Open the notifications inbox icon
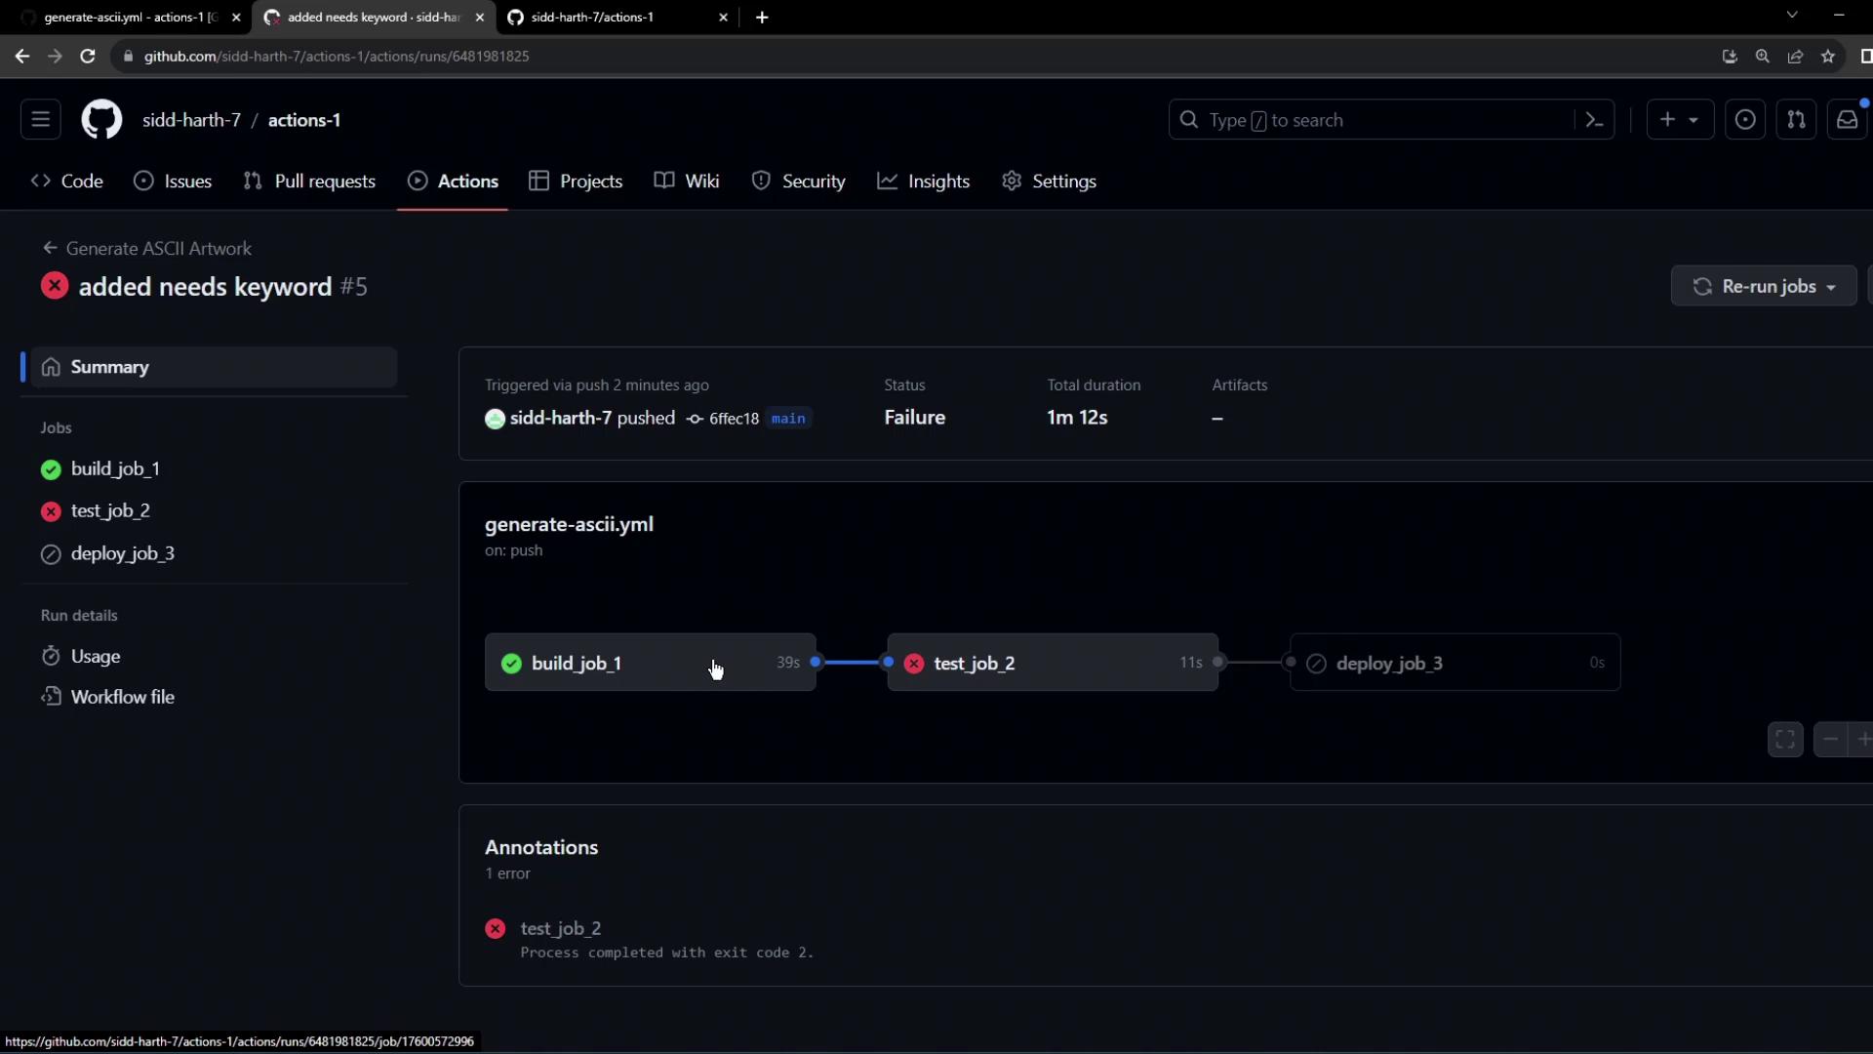 [1847, 120]
